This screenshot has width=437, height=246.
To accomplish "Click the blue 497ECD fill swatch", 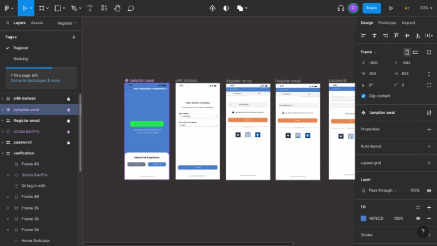I will (364, 218).
